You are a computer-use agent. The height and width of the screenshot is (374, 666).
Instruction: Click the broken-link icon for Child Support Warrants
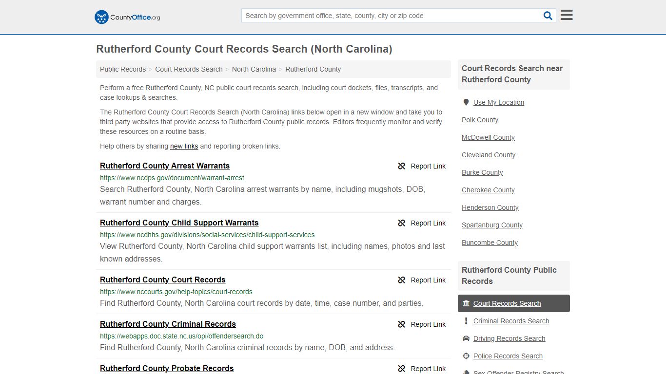tap(402, 223)
